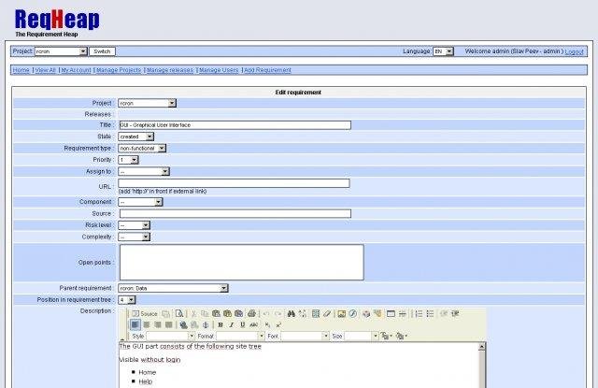Click the Print icon in editor toolbar
This screenshot has width=598, height=388.
click(251, 313)
